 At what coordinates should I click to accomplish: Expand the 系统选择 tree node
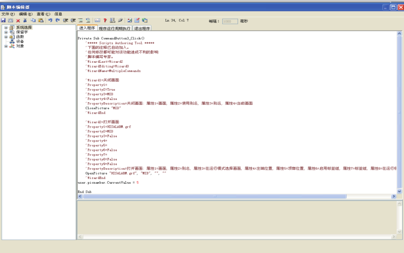[6, 28]
